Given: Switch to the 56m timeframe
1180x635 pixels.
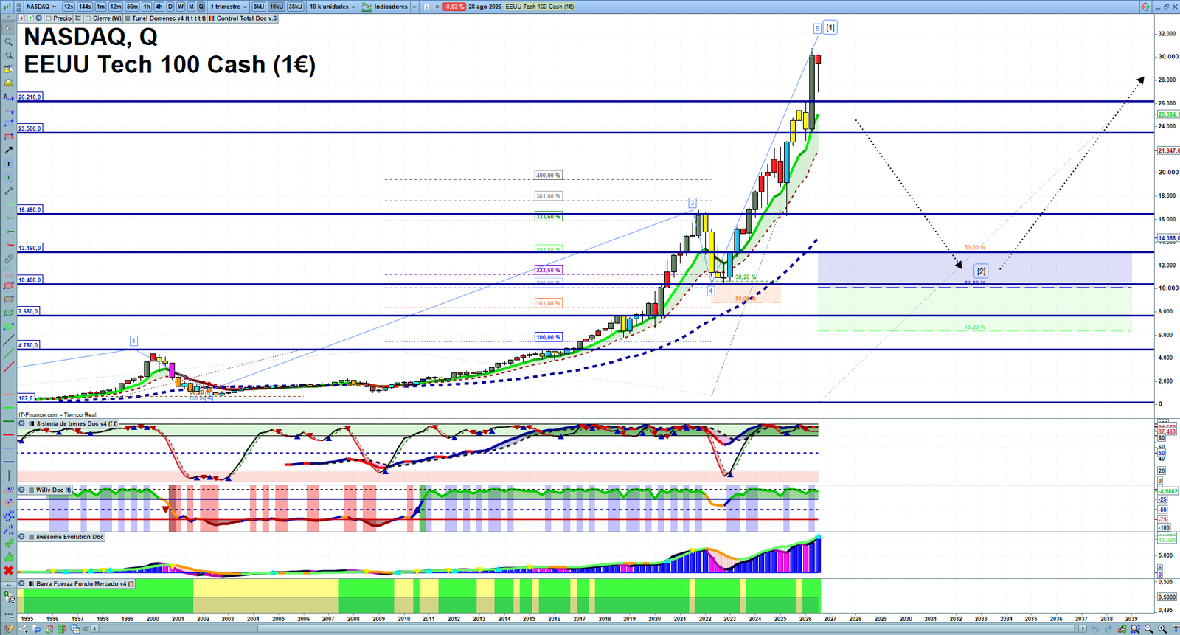Looking at the screenshot, I should point(132,7).
